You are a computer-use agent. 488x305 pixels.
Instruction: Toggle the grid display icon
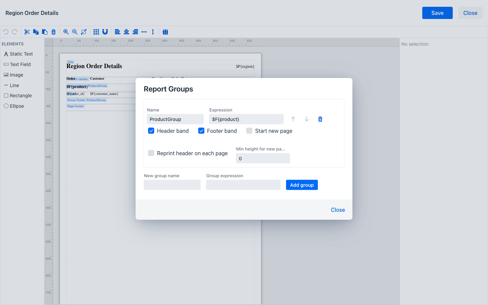pyautogui.click(x=96, y=32)
